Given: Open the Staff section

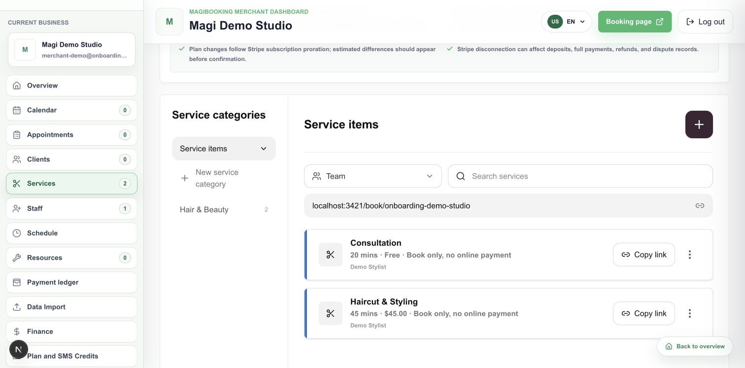Looking at the screenshot, I should (71, 209).
